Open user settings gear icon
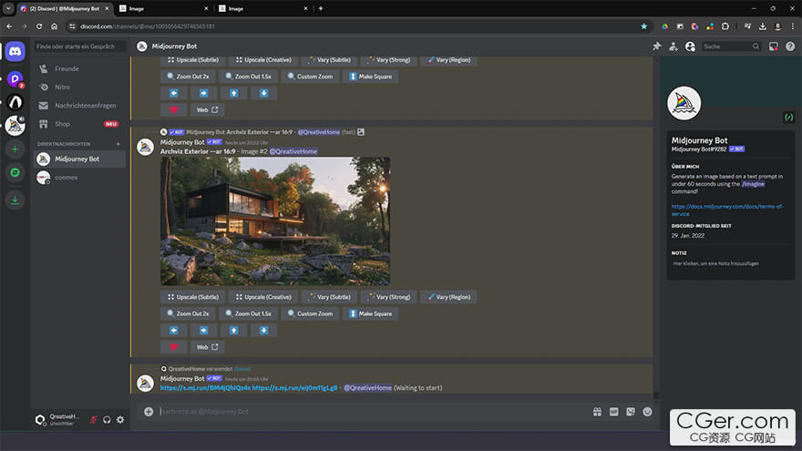This screenshot has height=451, width=802. 120,420
